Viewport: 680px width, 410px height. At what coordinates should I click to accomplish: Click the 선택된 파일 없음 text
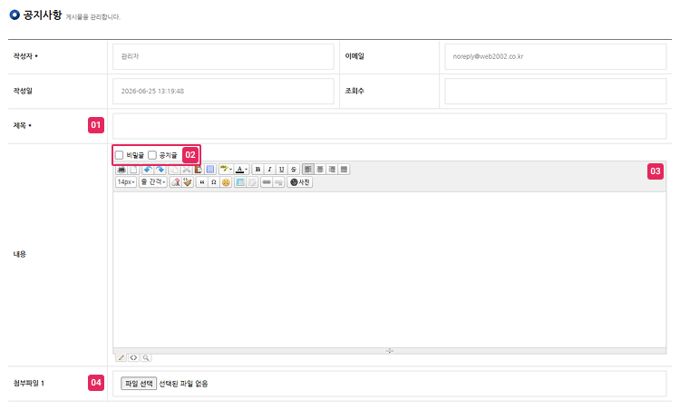click(183, 384)
